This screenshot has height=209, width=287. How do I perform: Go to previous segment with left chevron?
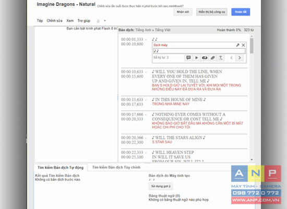pyautogui.click(x=231, y=57)
